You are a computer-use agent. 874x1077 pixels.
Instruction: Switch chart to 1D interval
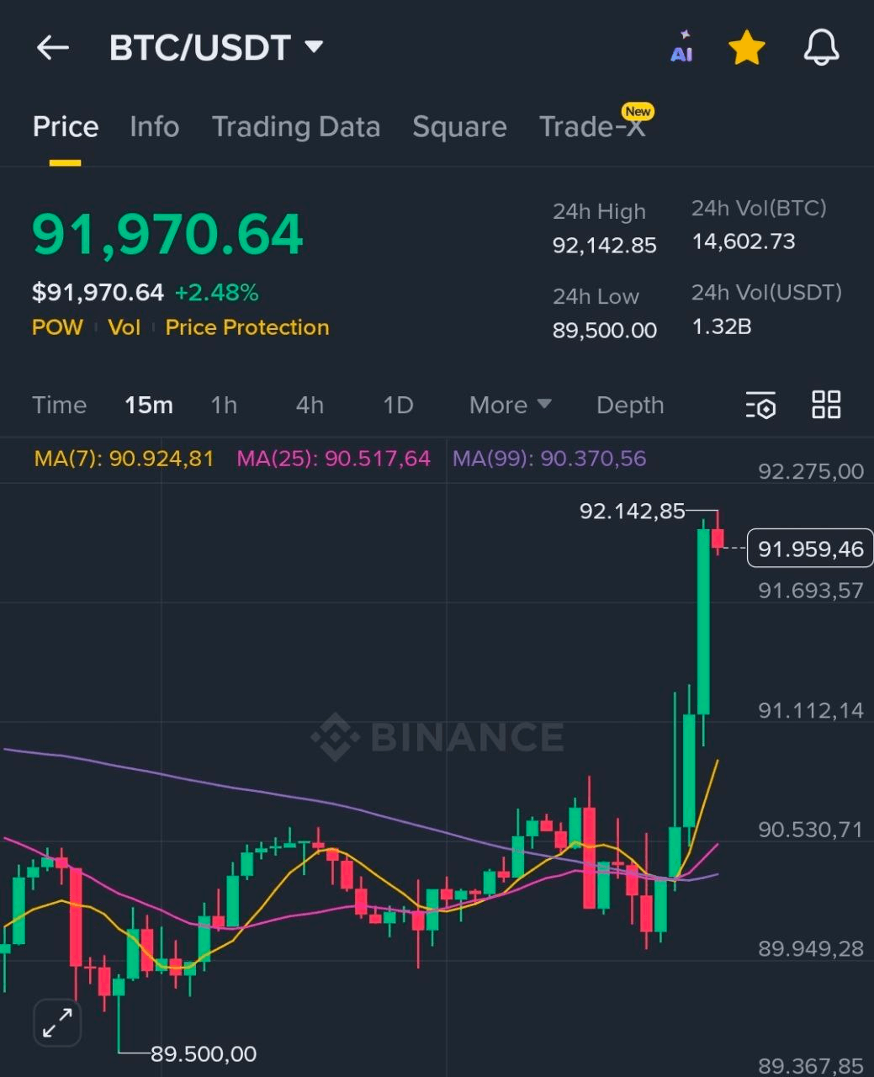(x=398, y=406)
